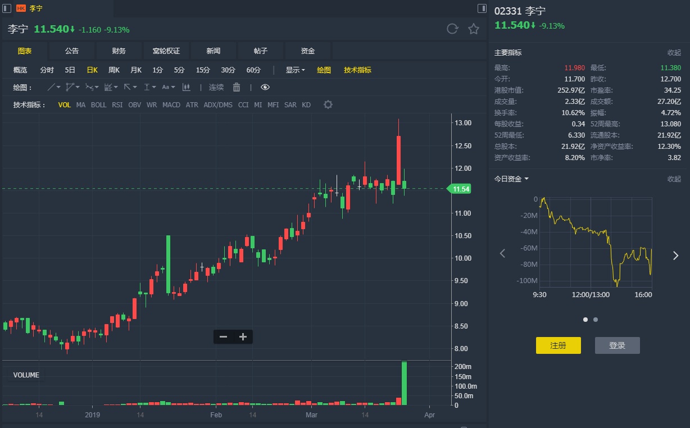The image size is (690, 428).
Task: Open the 显示 dropdown menu
Action: coord(295,70)
